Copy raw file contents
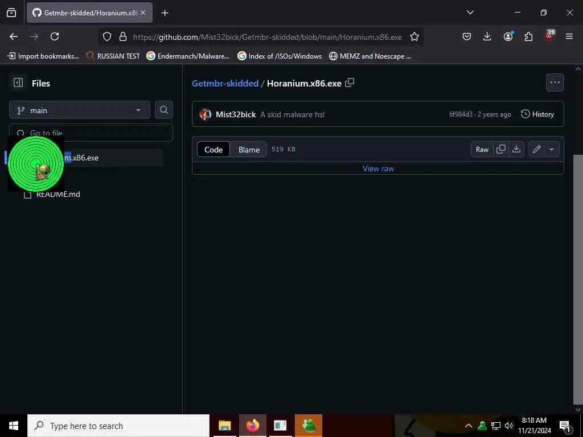Viewport: 583px width, 437px height. point(501,150)
